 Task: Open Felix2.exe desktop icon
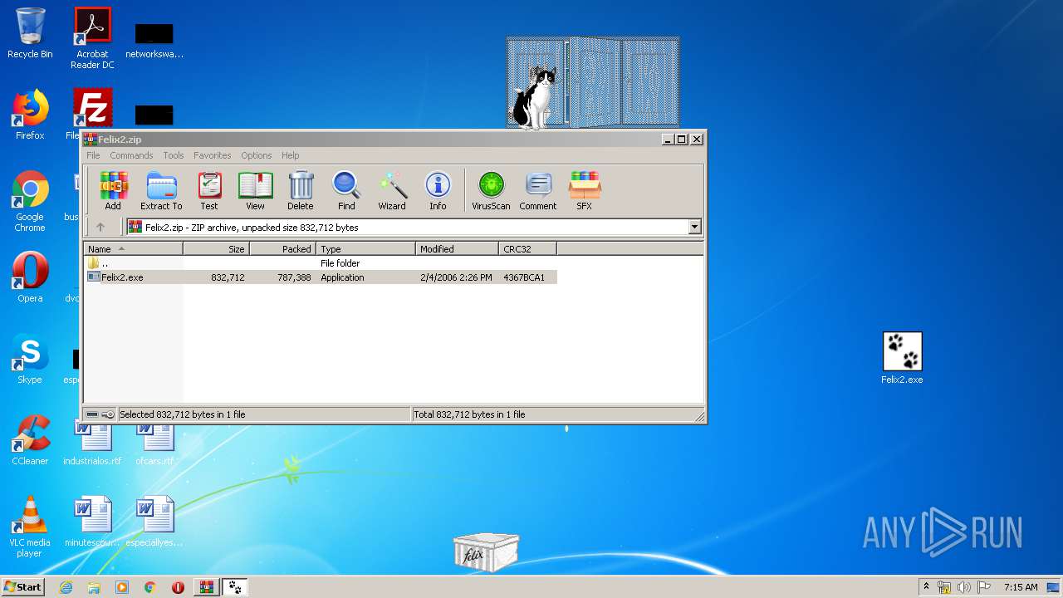[x=902, y=358]
